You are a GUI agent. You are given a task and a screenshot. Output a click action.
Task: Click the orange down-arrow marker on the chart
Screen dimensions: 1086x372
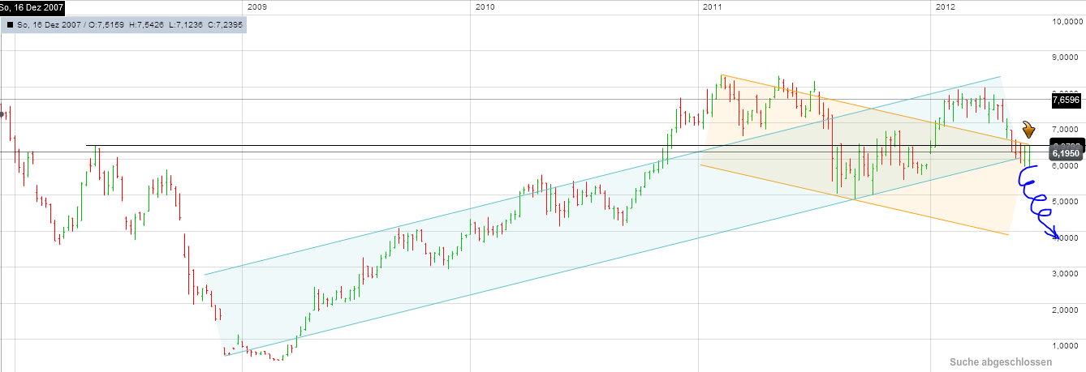click(1028, 130)
